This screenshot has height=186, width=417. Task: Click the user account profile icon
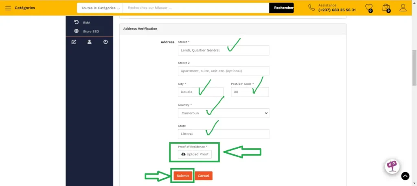[x=403, y=8]
